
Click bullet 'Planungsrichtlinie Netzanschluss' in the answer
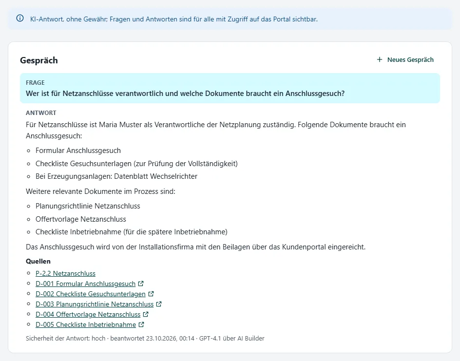click(88, 206)
